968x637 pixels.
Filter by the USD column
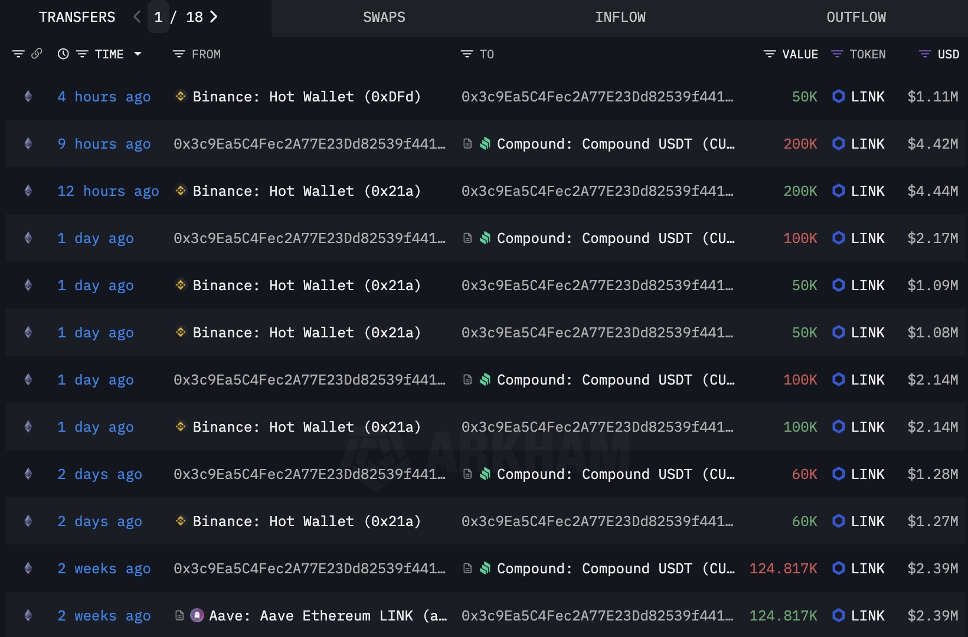(x=925, y=54)
